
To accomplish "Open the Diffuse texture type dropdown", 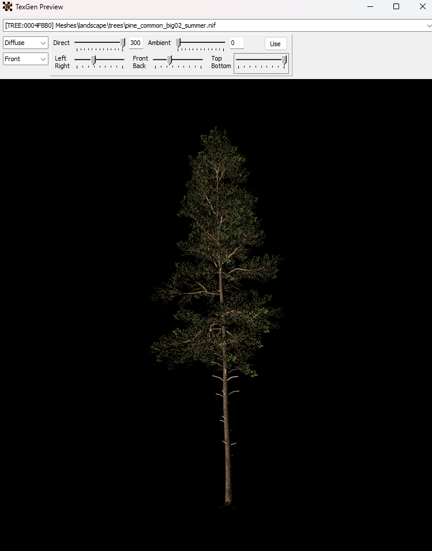I will pos(25,43).
